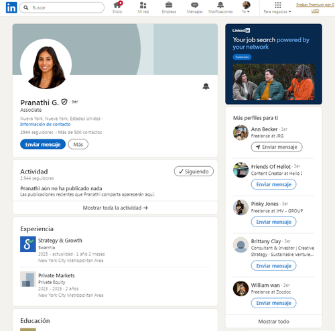Open Friends Of HelloI profile name

coord(271,166)
